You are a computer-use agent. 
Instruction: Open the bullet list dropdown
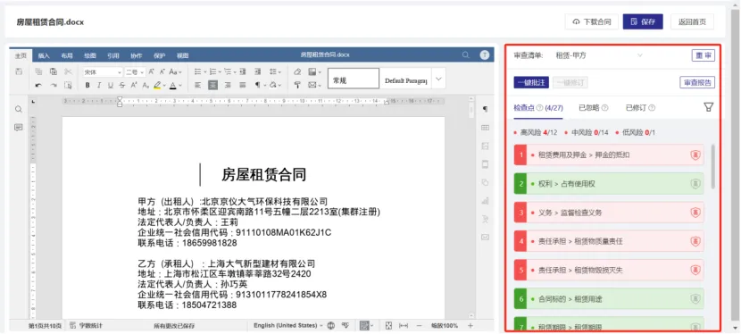[200, 71]
